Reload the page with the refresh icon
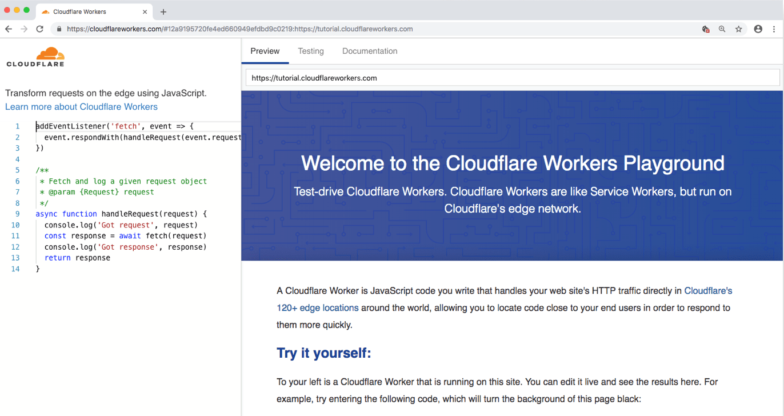 (x=39, y=29)
